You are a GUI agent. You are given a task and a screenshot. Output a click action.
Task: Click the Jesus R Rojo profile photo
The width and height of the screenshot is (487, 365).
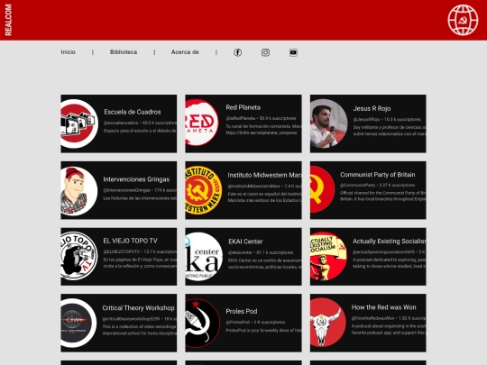328,123
